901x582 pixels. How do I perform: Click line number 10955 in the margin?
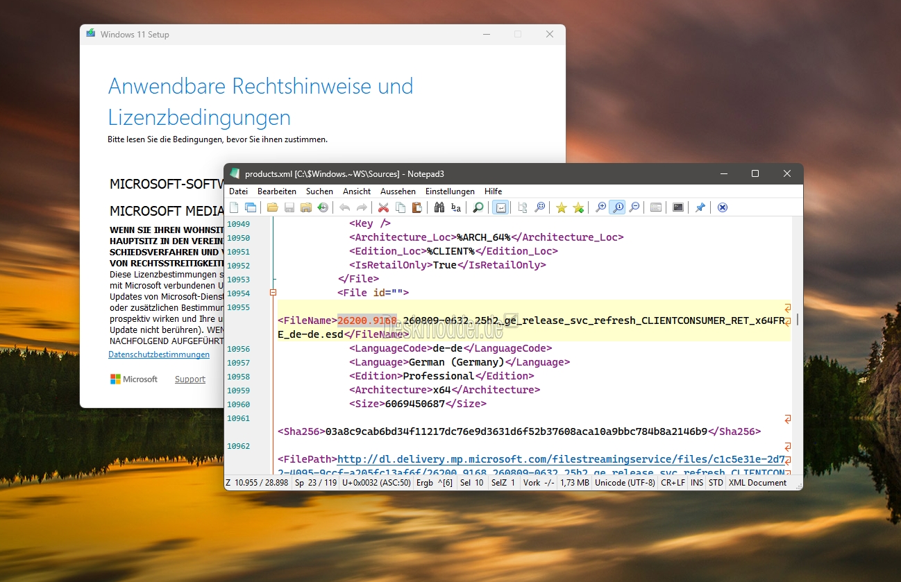(238, 307)
